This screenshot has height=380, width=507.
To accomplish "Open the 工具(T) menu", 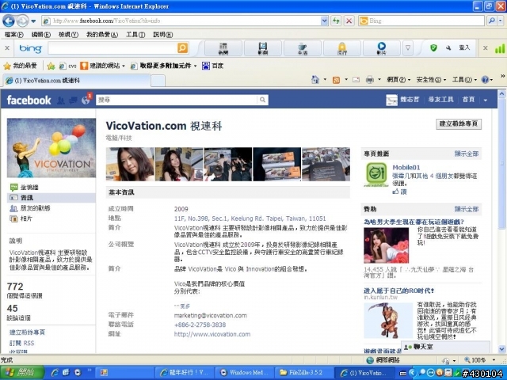I will [135, 34].
